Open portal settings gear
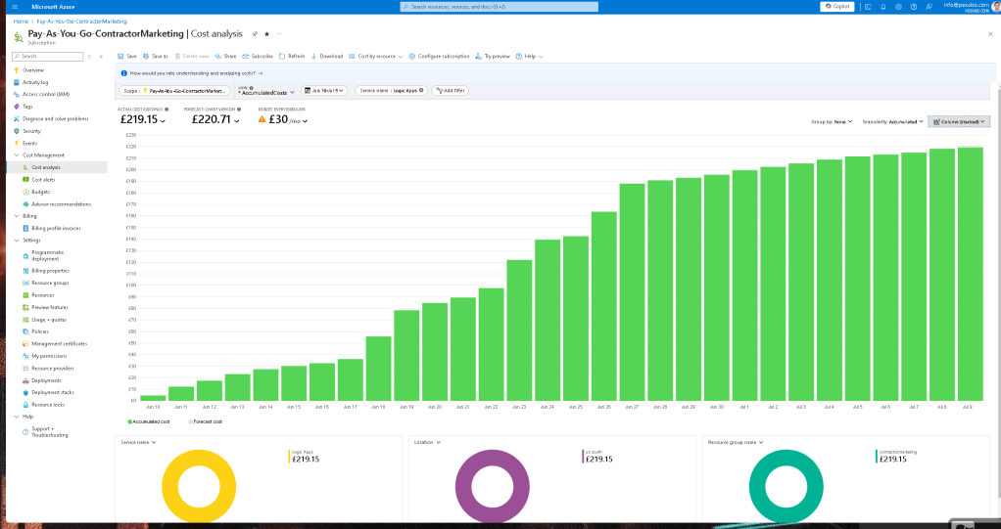The width and height of the screenshot is (1001, 529). coord(898,7)
